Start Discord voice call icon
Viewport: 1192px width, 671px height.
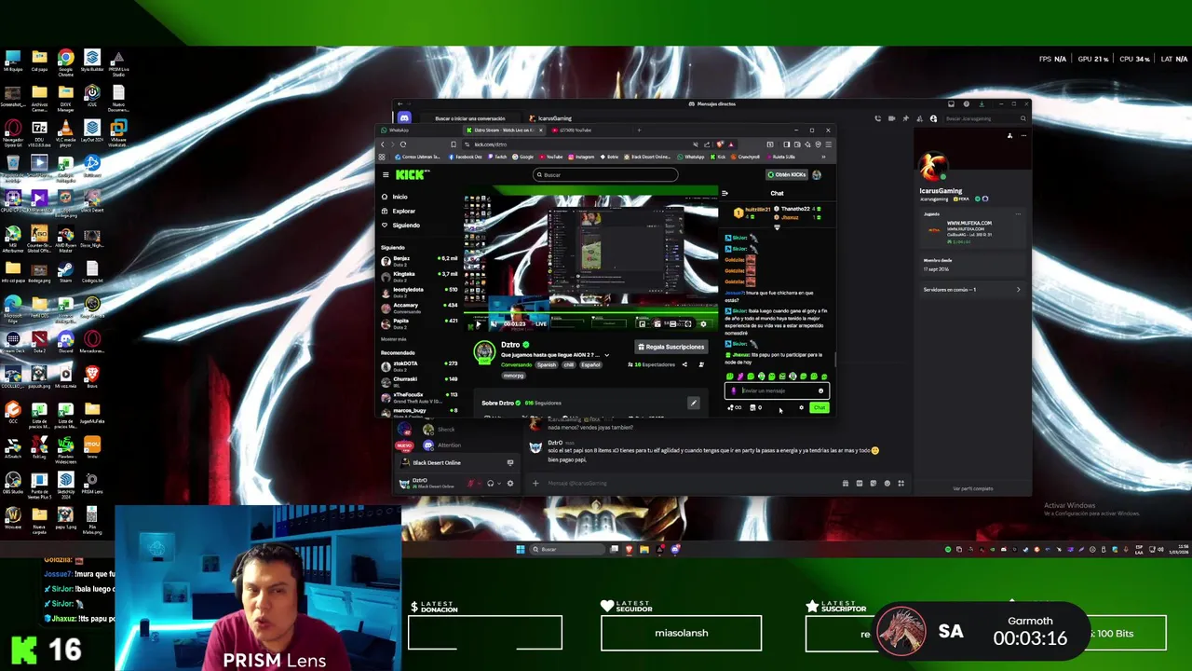[878, 118]
